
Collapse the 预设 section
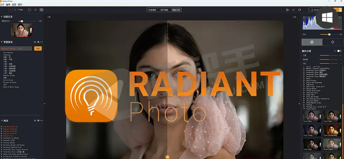(x=1, y=121)
